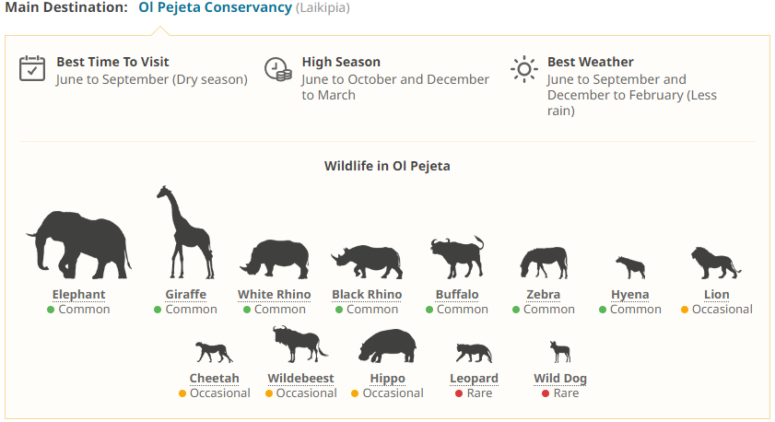Click the Wildlife in Ol Pejeta heading

387,167
